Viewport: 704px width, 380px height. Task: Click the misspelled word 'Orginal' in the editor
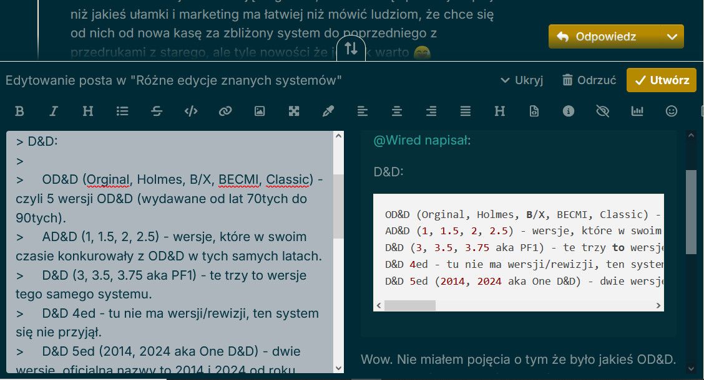point(108,179)
